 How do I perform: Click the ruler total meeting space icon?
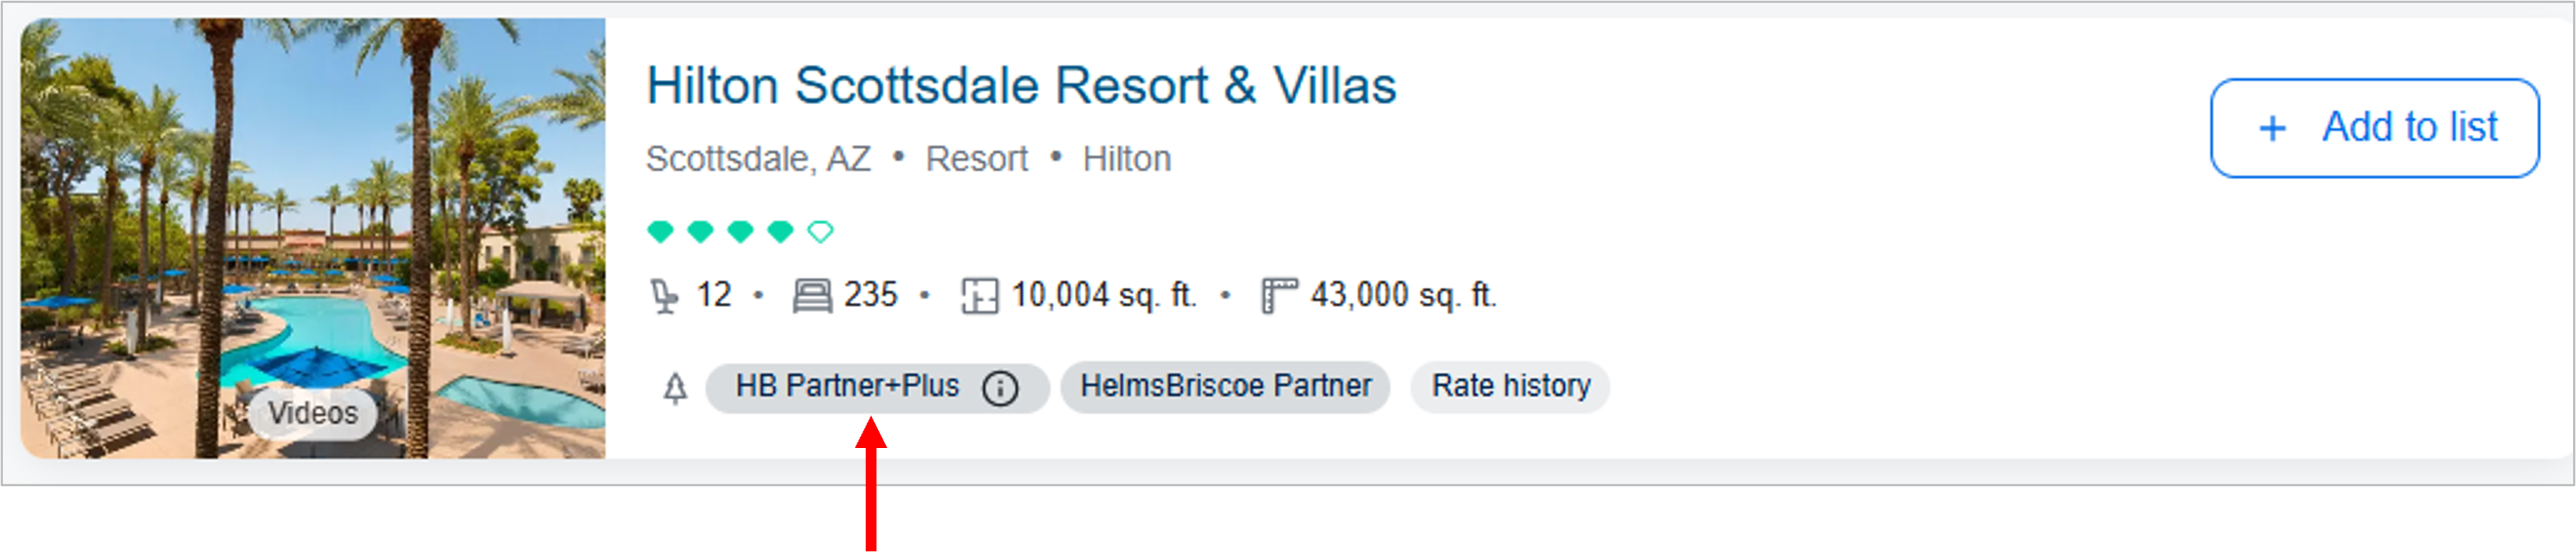coord(1278,296)
